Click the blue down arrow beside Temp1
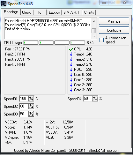The height and width of the screenshot is (155, 133). [x=71, y=54]
